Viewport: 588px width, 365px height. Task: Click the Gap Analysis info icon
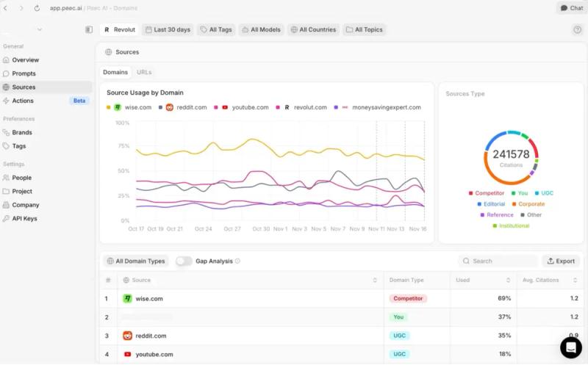[x=237, y=261]
